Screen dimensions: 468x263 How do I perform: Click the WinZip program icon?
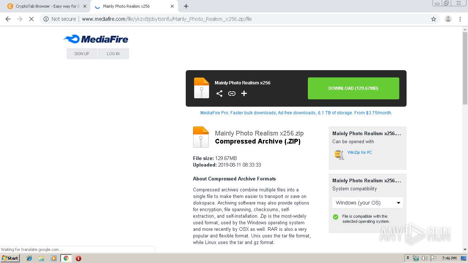coord(339,155)
